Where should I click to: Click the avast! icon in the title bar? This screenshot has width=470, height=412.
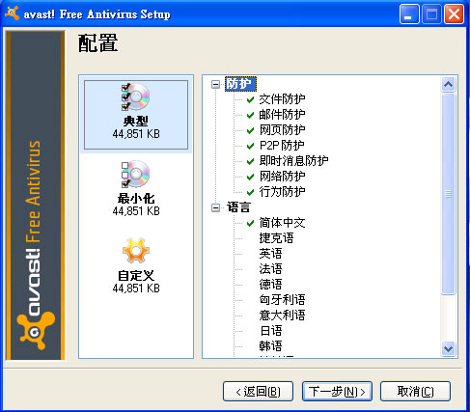(12, 14)
